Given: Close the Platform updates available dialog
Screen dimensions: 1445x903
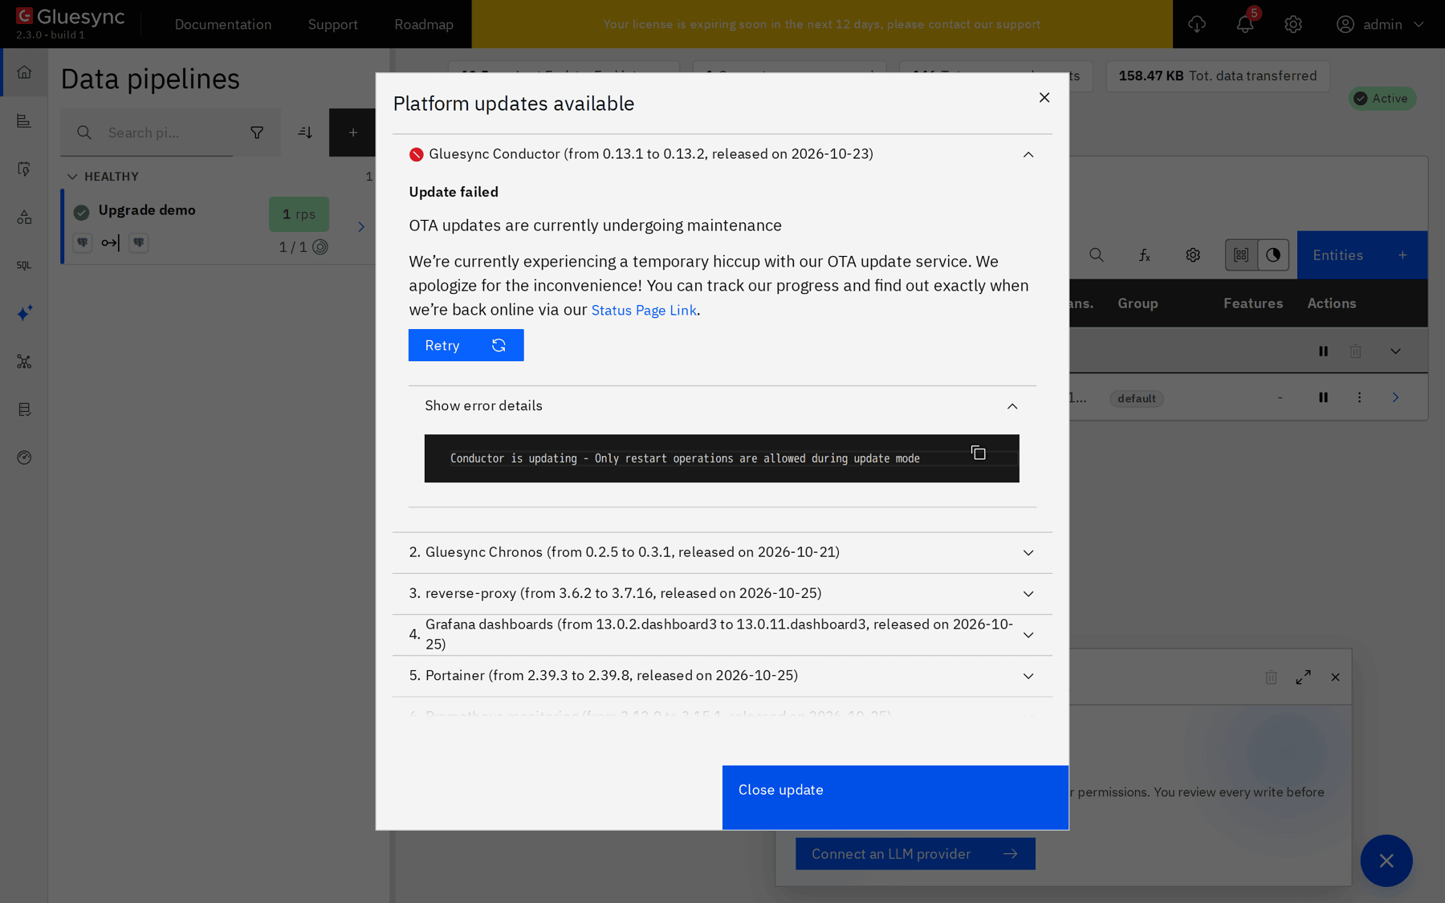Looking at the screenshot, I should tap(1044, 97).
